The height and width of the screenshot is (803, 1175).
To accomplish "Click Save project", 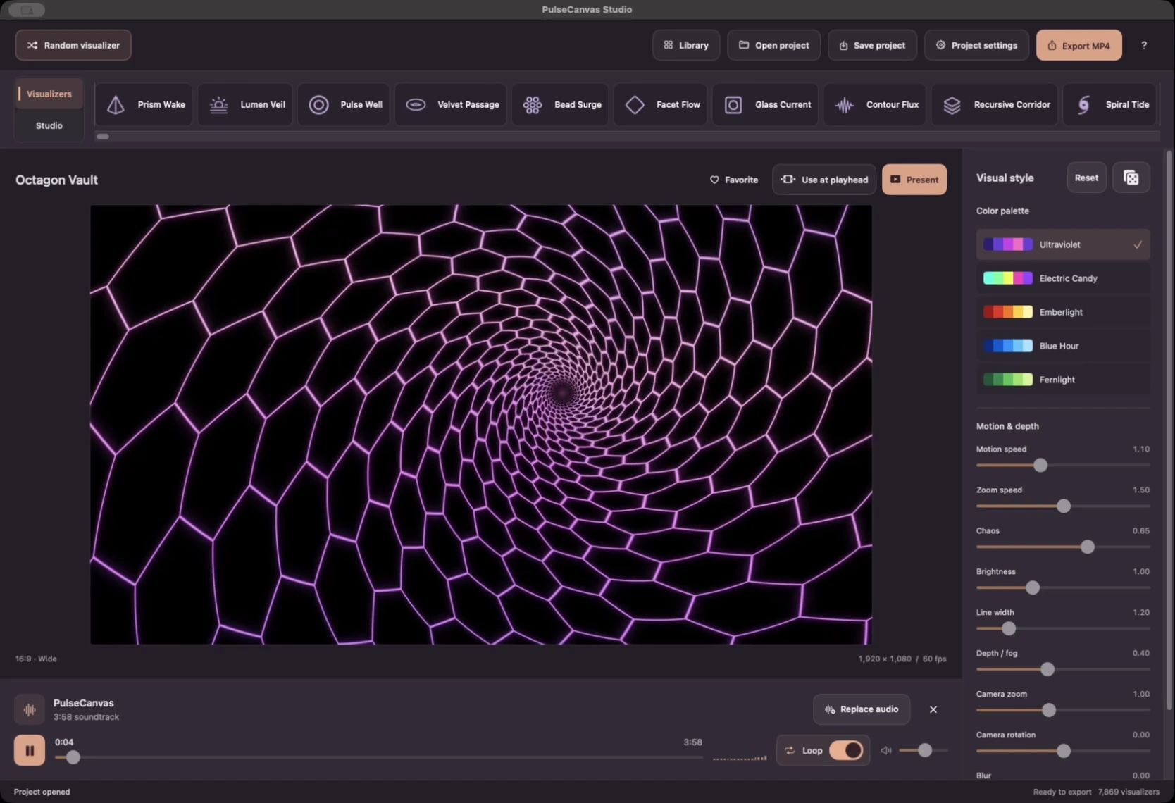I will tap(872, 45).
